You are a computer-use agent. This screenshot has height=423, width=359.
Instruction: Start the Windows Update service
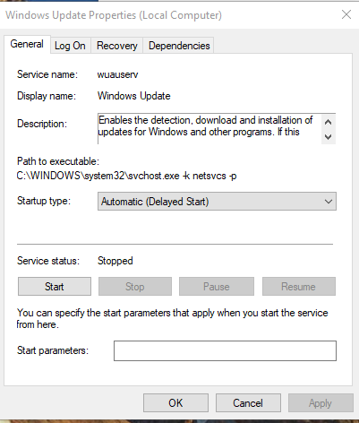coord(55,287)
